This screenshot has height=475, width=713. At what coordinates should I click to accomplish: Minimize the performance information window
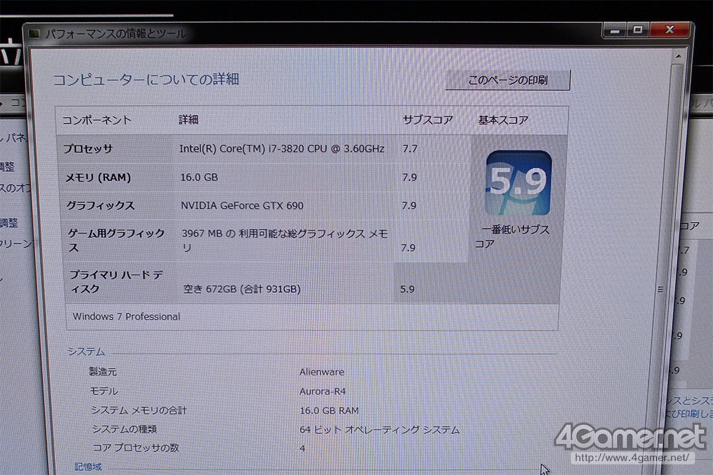click(x=615, y=31)
